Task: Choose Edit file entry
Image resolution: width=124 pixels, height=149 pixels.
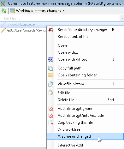Action: [86, 93]
